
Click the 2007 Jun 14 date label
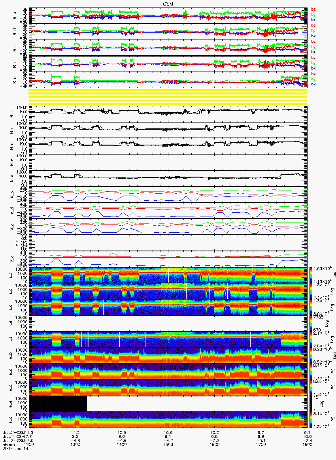pos(15,449)
